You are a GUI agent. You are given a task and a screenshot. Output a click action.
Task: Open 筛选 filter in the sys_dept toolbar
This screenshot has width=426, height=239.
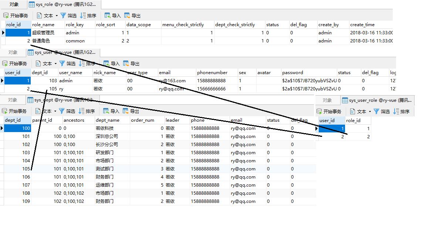coord(67,111)
